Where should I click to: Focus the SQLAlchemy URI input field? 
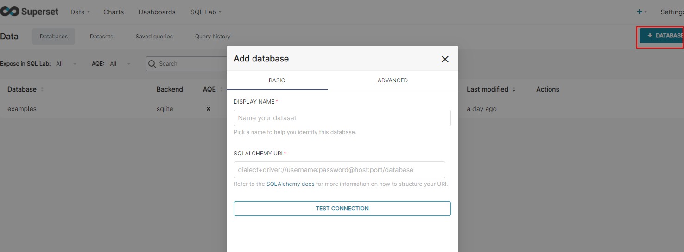[339, 170]
